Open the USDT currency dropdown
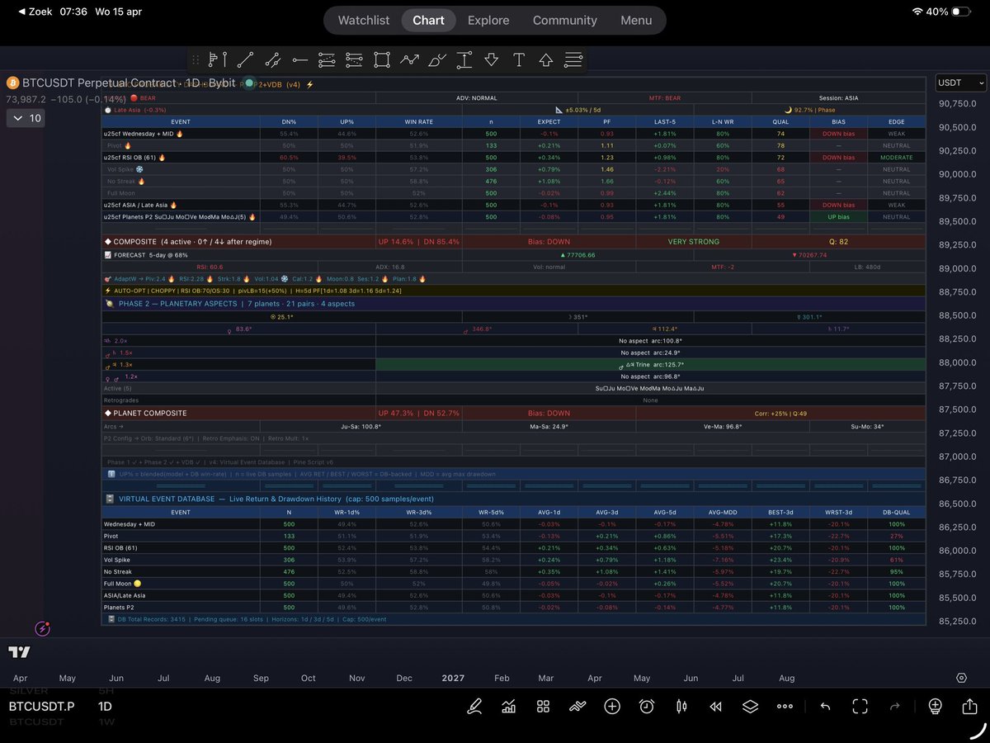 coord(960,83)
